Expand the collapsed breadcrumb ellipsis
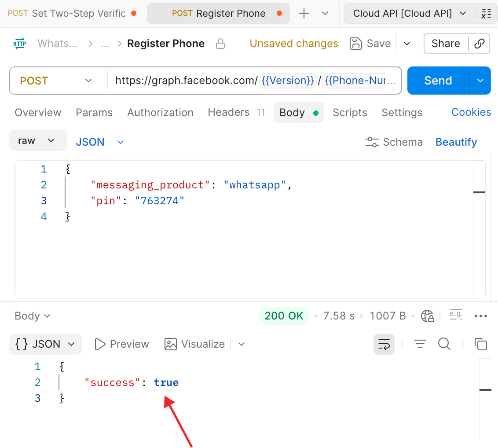Image resolution: width=498 pixels, height=448 pixels. (105, 44)
